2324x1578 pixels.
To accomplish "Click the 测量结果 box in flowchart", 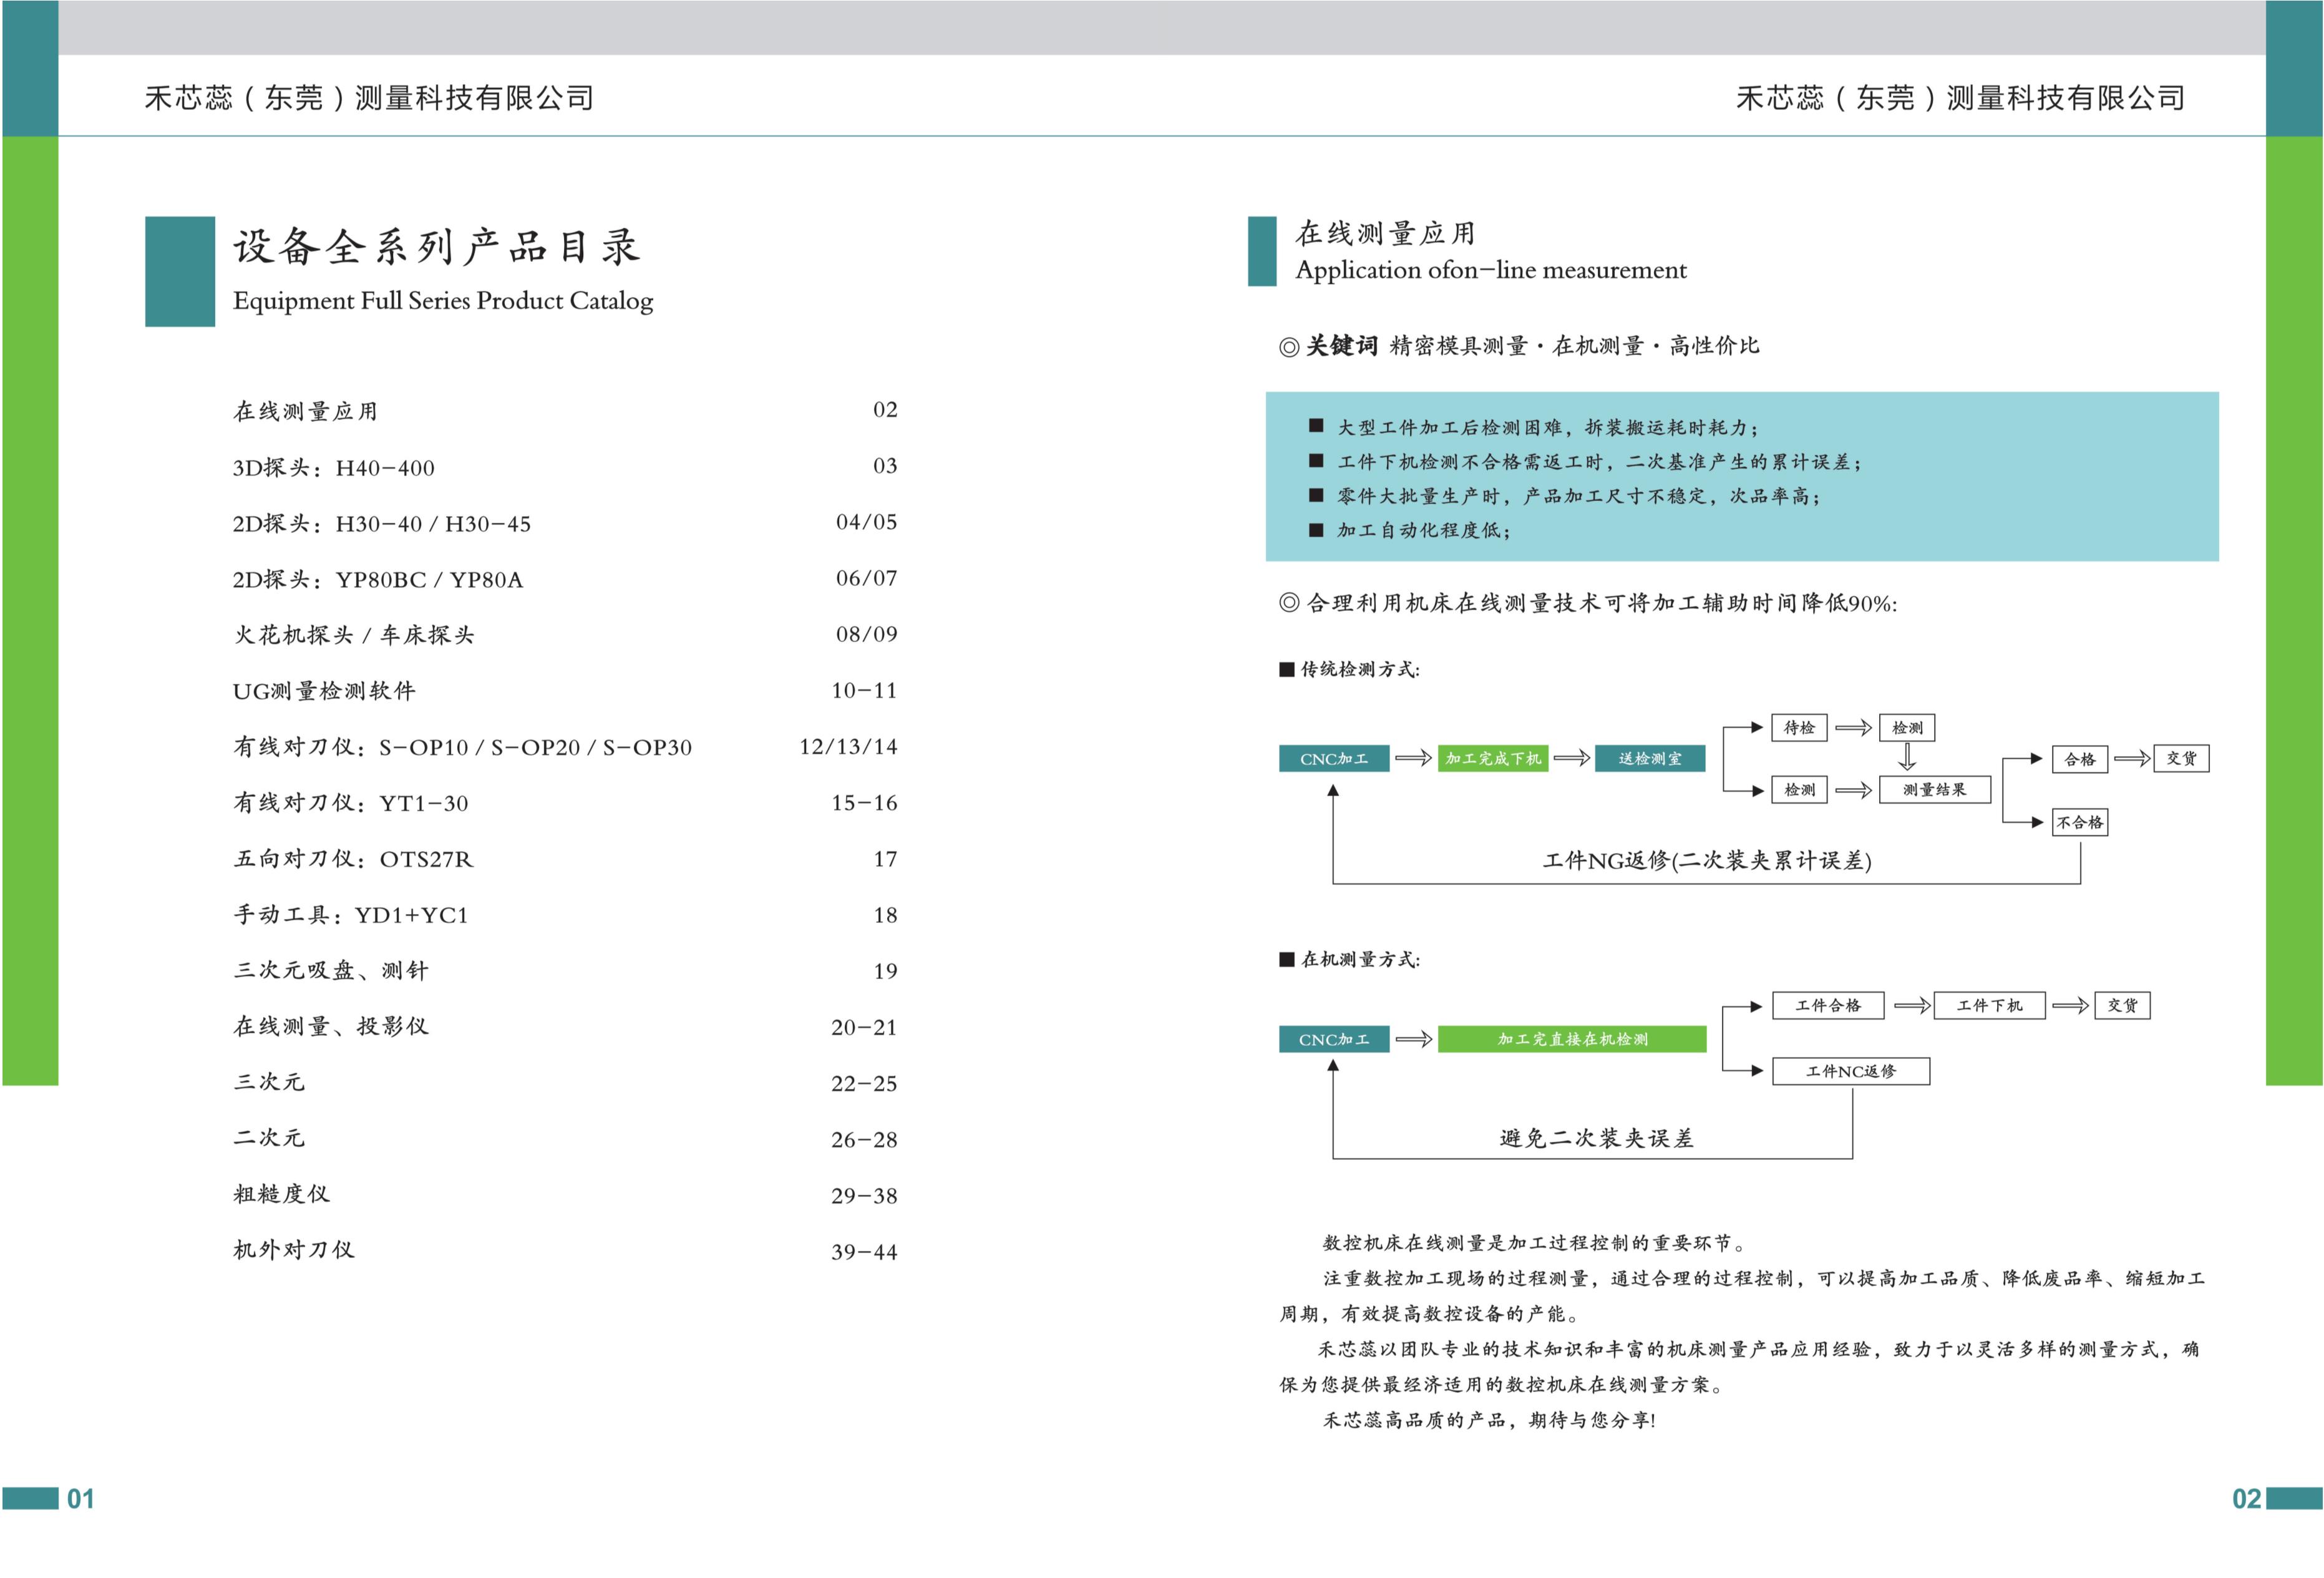I will tap(1934, 790).
